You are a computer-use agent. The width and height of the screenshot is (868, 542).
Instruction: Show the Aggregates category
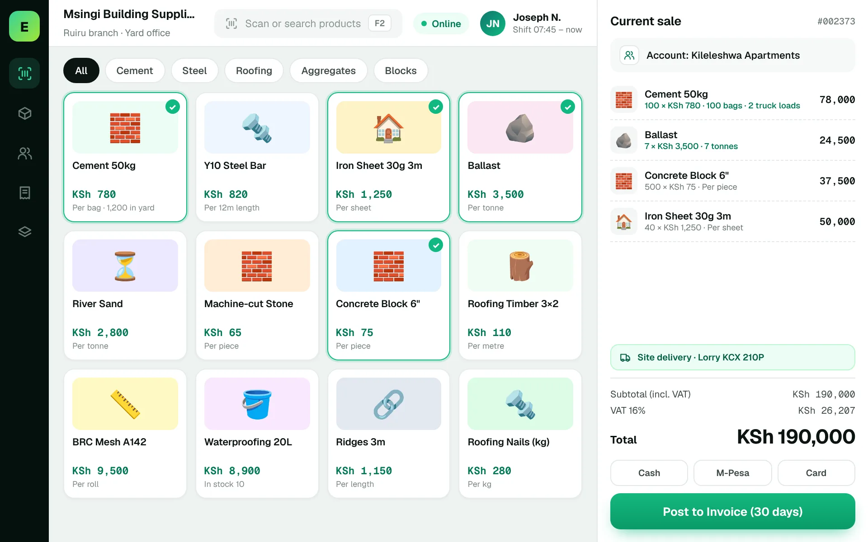pyautogui.click(x=329, y=70)
